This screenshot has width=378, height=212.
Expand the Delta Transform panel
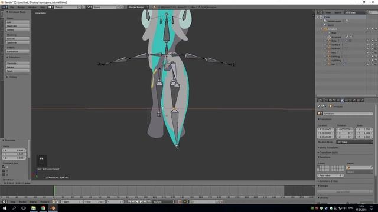(x=319, y=148)
